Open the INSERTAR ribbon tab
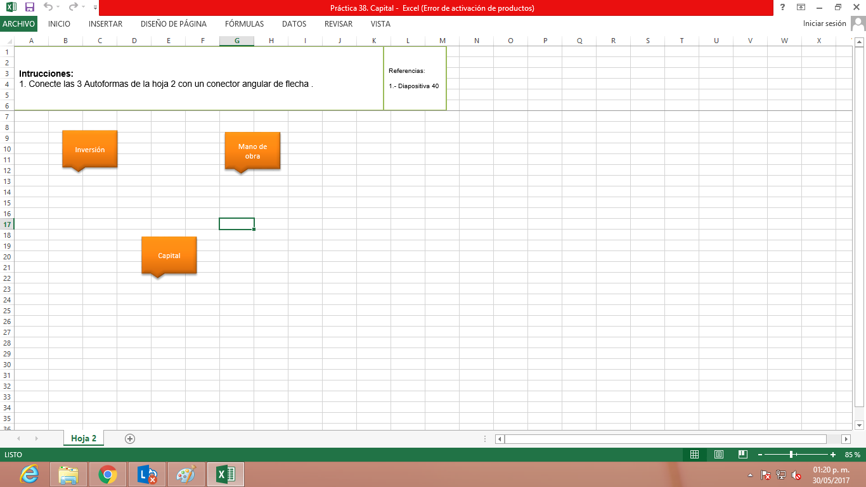 pyautogui.click(x=106, y=23)
